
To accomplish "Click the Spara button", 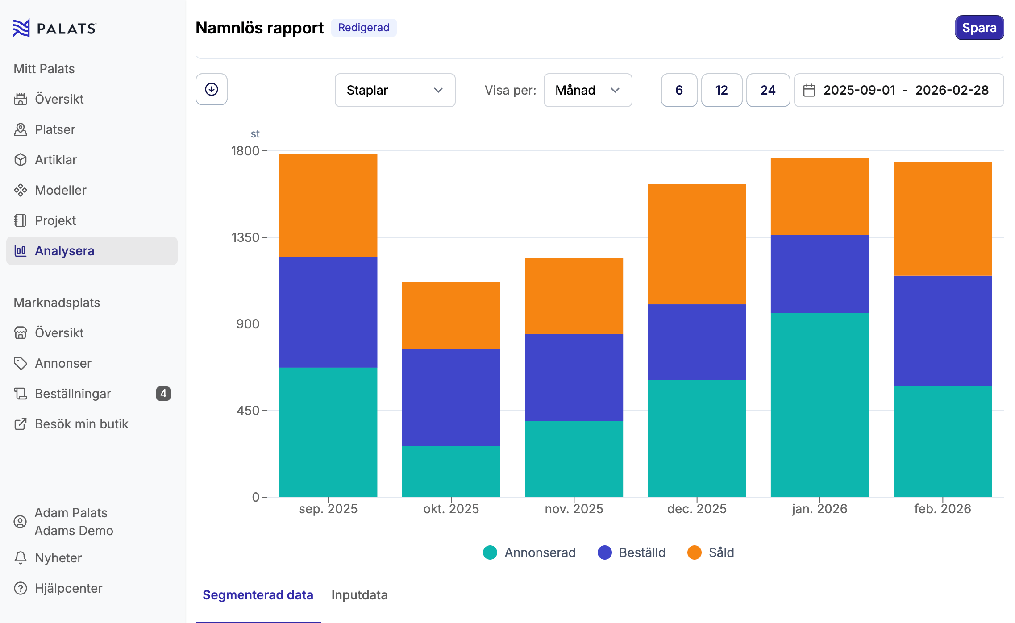I will [979, 28].
